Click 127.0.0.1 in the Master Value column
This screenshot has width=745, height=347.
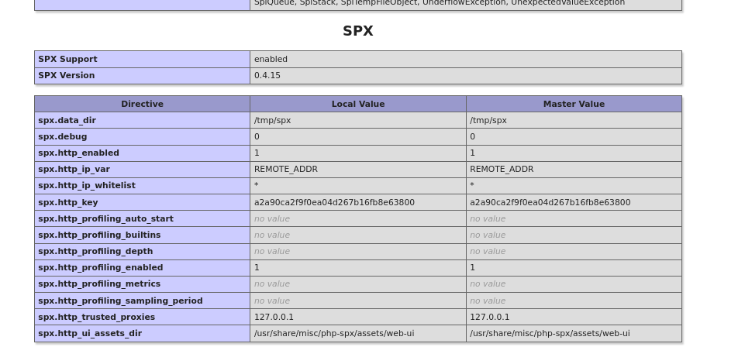(489, 317)
